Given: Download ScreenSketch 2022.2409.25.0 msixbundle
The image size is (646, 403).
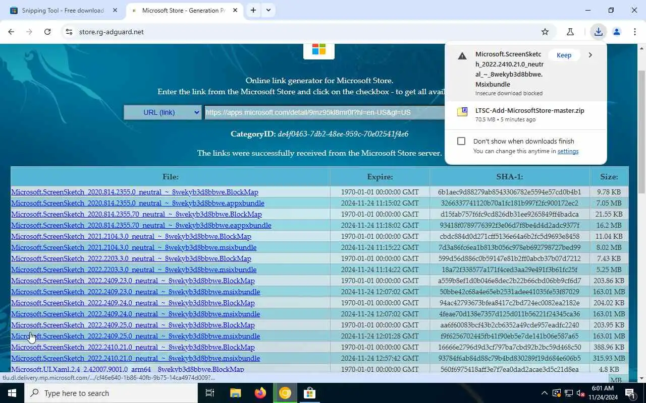Looking at the screenshot, I should tap(136, 336).
